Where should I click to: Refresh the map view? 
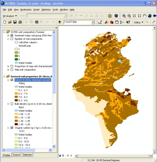click(68, 156)
